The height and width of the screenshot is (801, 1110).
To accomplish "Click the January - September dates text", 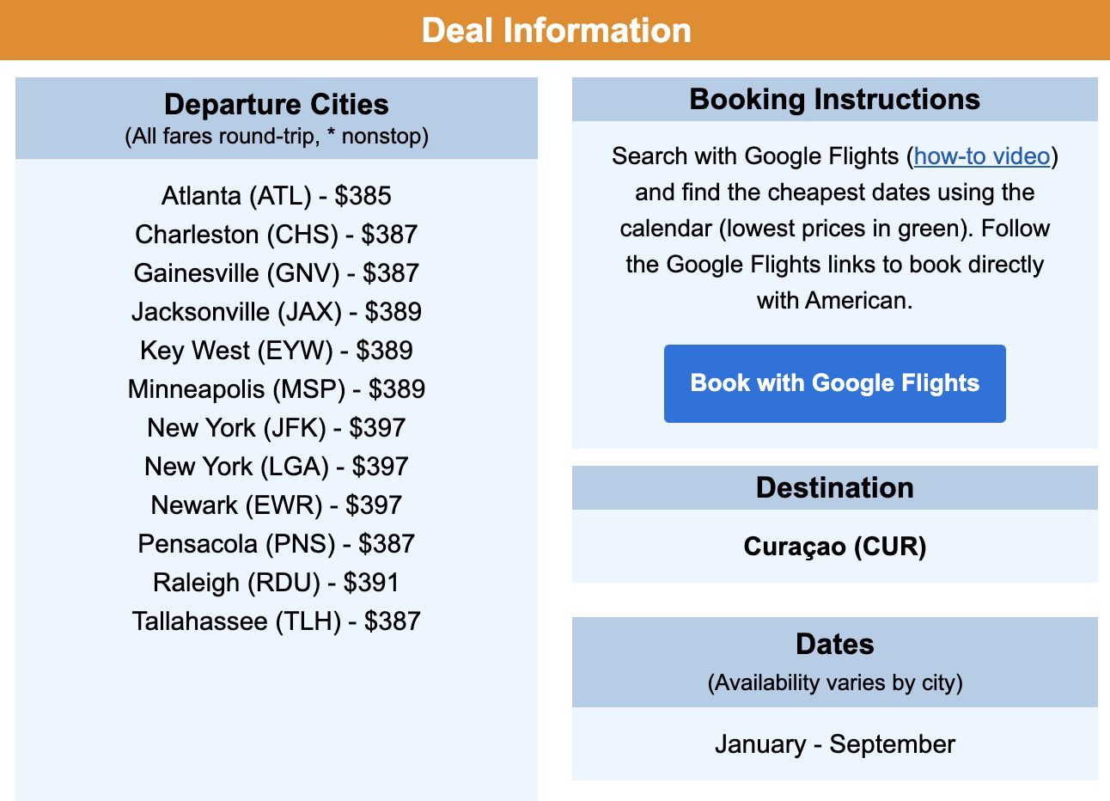I will (x=834, y=744).
